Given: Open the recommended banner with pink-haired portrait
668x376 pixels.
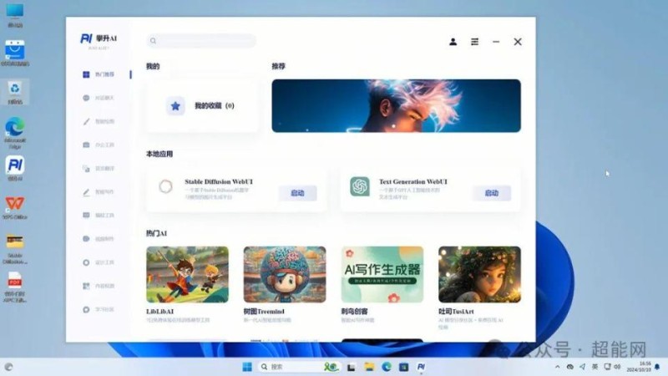Looking at the screenshot, I should coord(396,106).
